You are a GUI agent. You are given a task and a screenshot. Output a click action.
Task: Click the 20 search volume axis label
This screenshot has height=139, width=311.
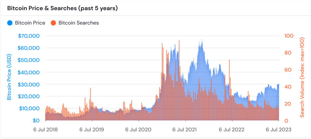coord(287,104)
